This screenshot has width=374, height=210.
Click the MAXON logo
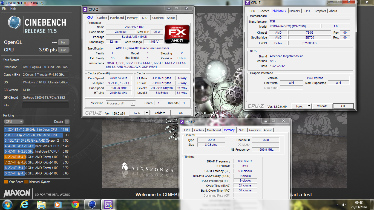tap(17, 193)
